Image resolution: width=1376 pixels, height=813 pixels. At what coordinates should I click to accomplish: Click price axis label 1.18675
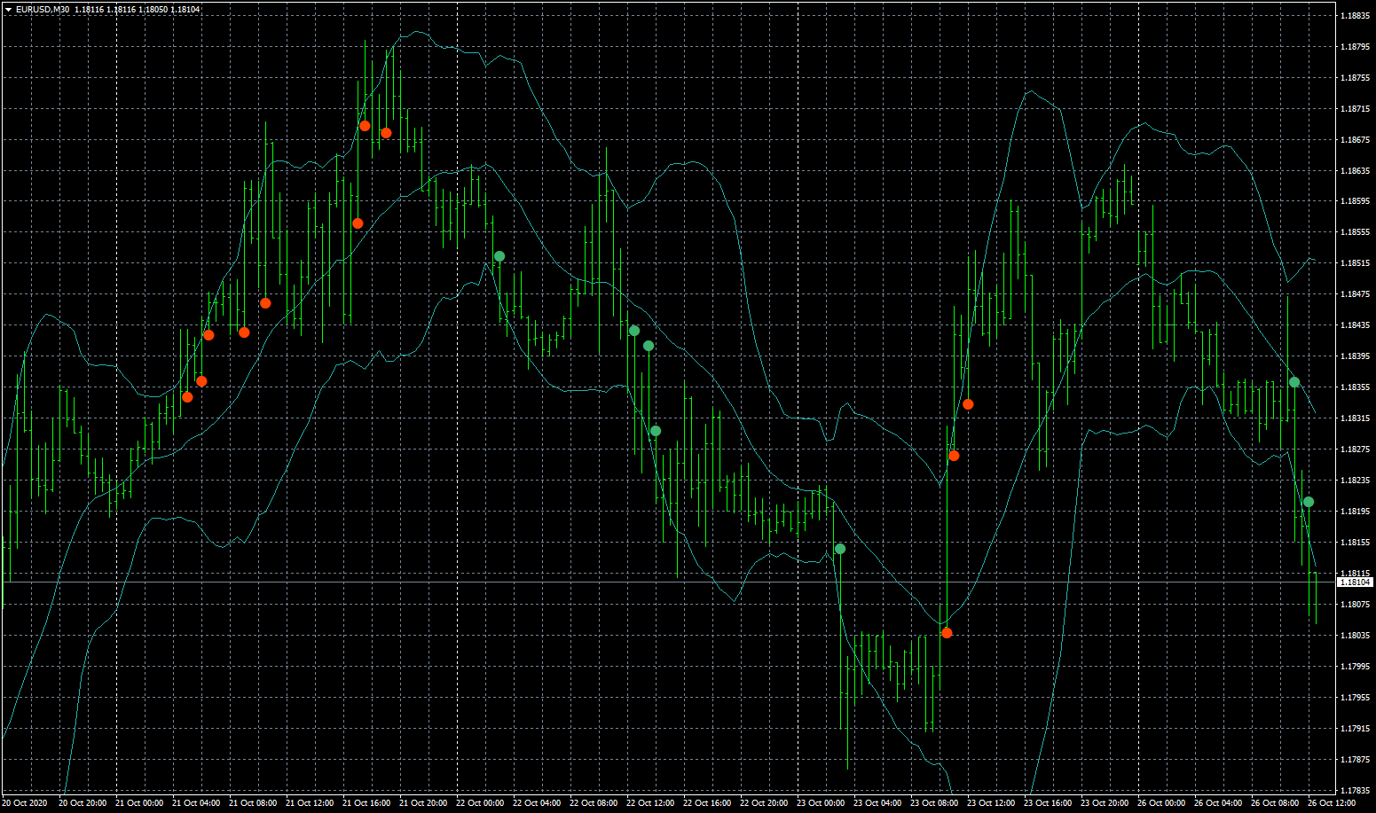(x=1354, y=140)
